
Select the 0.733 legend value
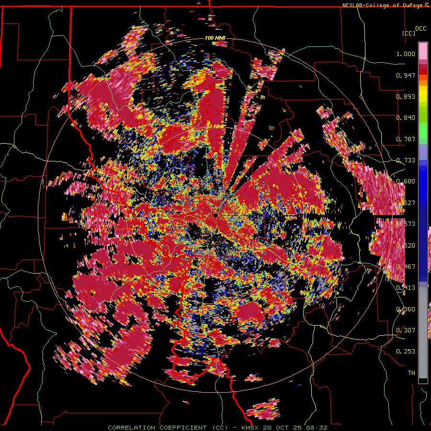click(406, 160)
